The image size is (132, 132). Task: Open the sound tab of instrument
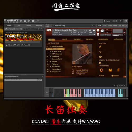click(x=65, y=39)
